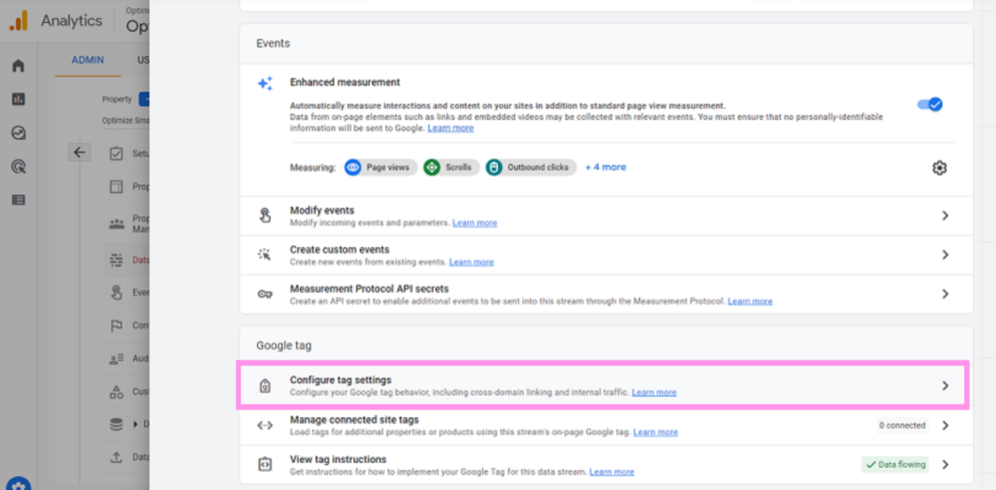Image resolution: width=996 pixels, height=490 pixels.
Task: Click the Google Analytics logo
Action: point(19,21)
